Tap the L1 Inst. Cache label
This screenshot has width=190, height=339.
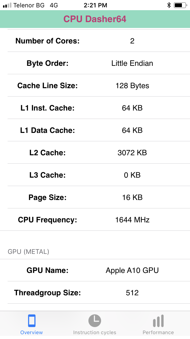click(48, 108)
